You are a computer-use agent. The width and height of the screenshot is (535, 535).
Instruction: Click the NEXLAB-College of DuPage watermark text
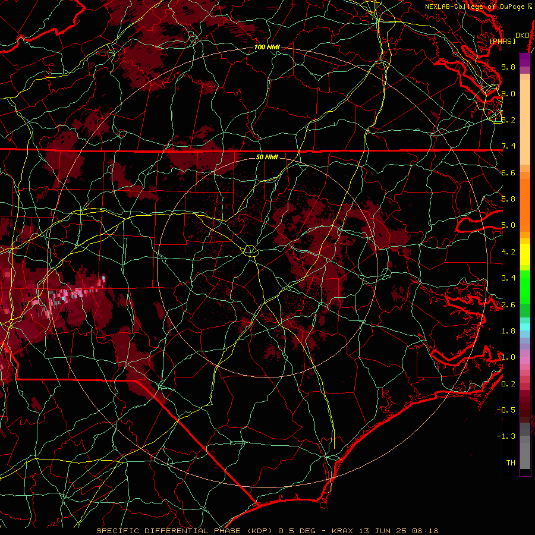point(479,7)
